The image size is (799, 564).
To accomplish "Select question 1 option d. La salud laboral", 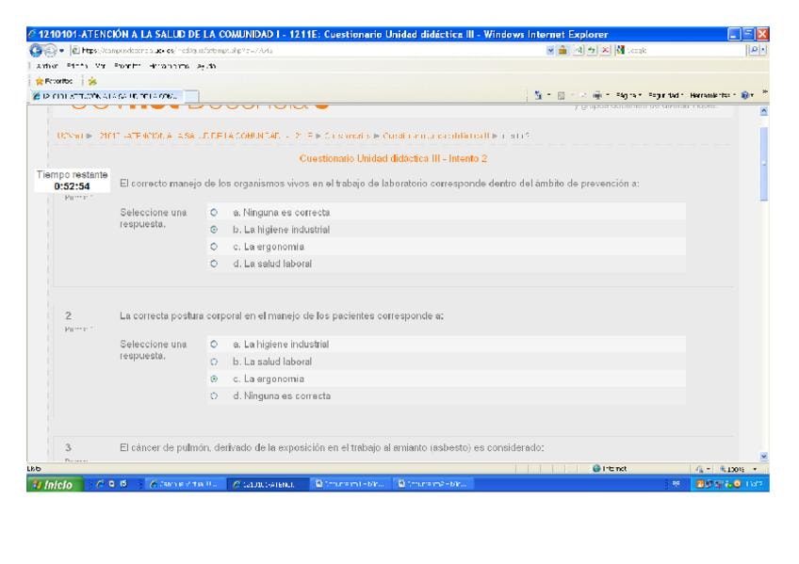I will point(214,264).
